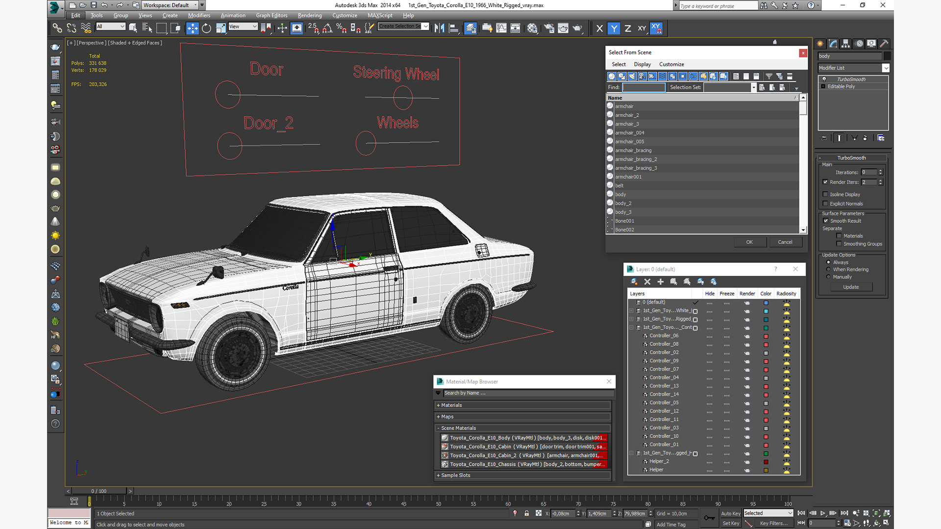Click the Render Setup teapot icon

(x=549, y=28)
